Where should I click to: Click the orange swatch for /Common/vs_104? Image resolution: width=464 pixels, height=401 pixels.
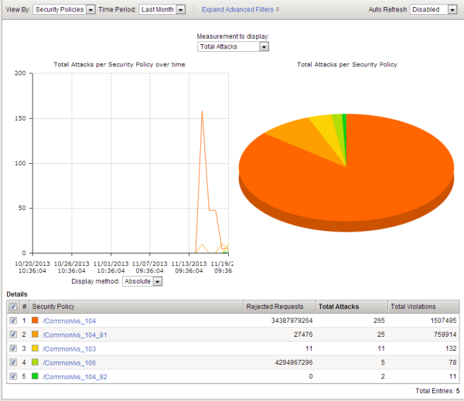tap(36, 321)
